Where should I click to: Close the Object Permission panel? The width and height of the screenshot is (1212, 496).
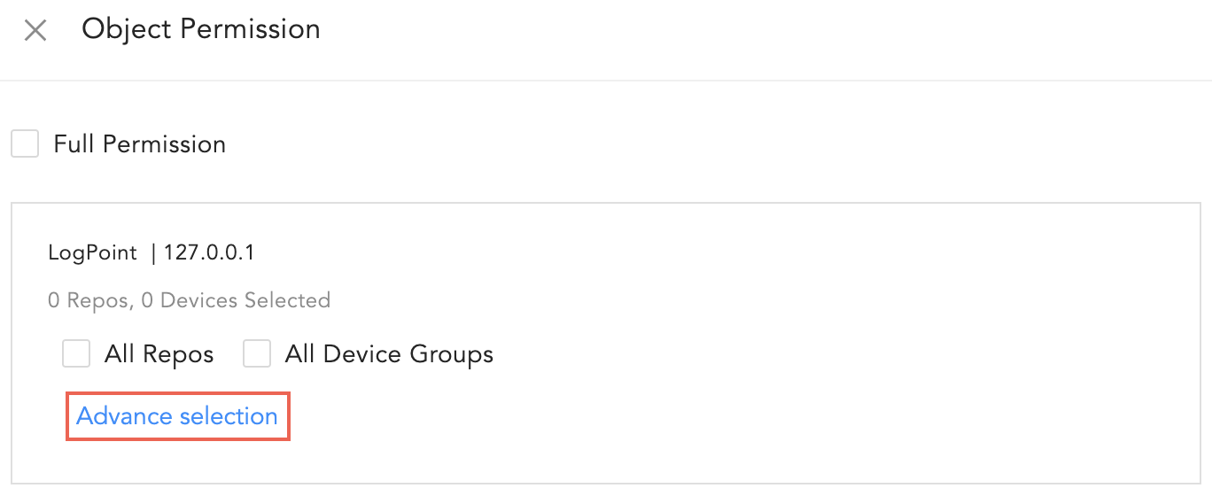(x=35, y=31)
